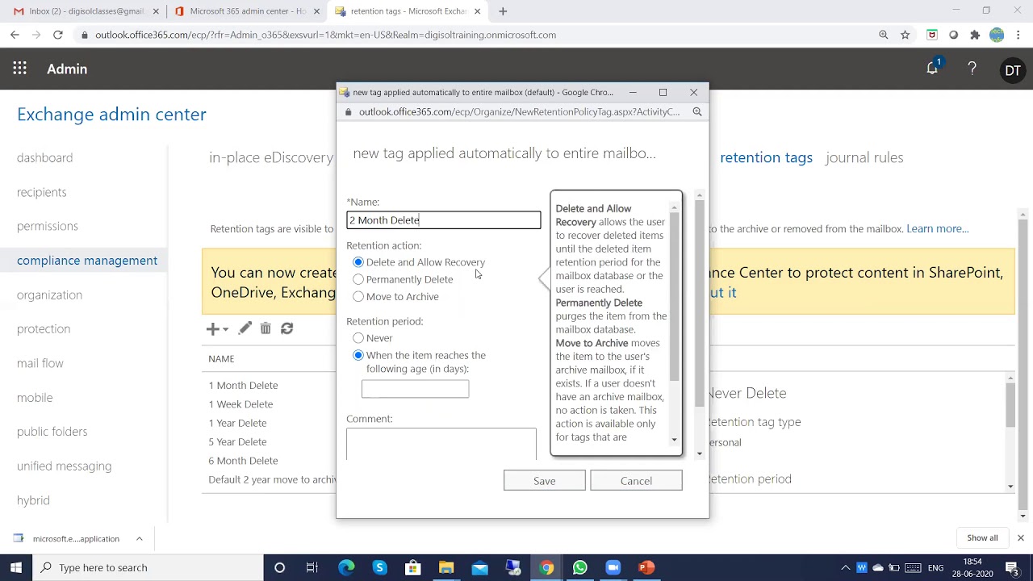Expand the new tag plus dropdown arrow
The height and width of the screenshot is (581, 1033).
(x=225, y=329)
